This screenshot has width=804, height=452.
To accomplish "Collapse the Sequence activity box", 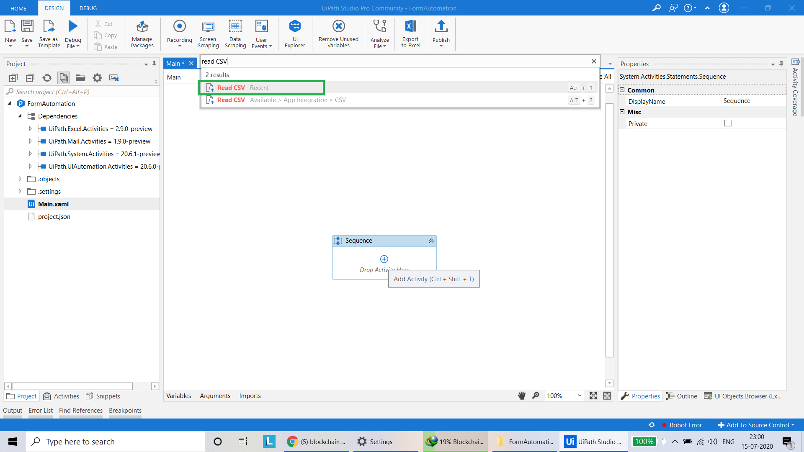I will point(431,241).
